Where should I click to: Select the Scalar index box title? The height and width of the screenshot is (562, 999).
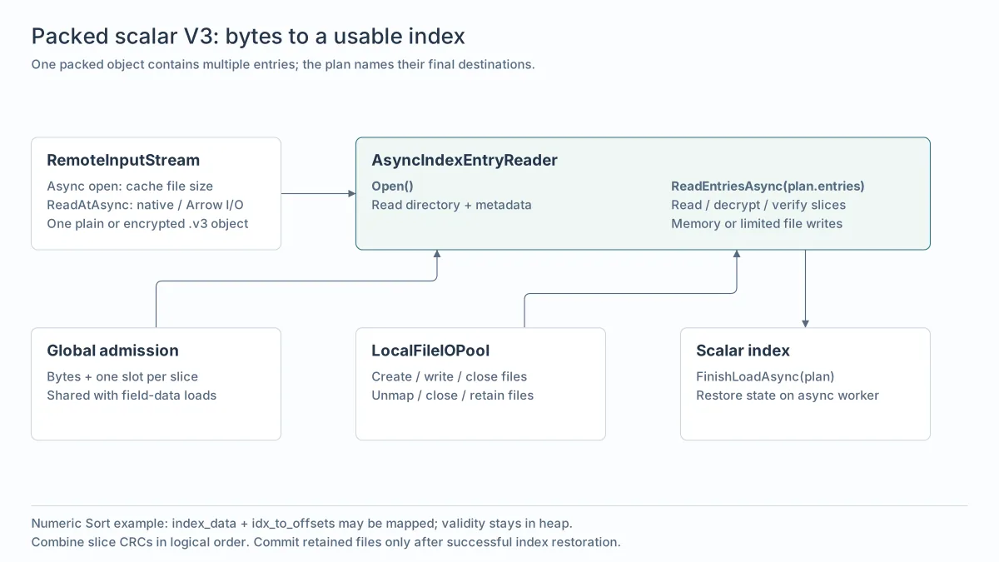tap(743, 351)
